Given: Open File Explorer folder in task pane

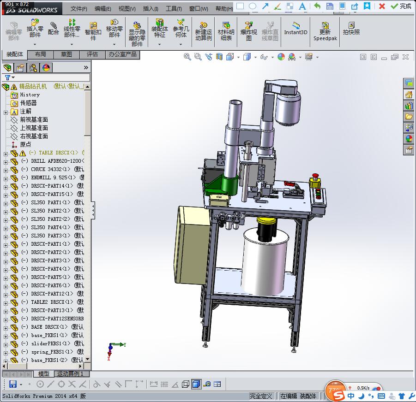Looking at the screenshot, I should (x=409, y=117).
